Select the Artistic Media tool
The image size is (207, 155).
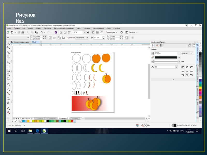click(8, 66)
